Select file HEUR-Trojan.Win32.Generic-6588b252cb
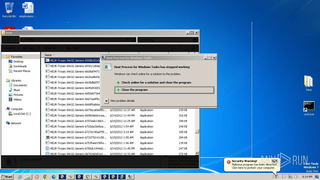This screenshot has height=180, width=320. (72, 60)
